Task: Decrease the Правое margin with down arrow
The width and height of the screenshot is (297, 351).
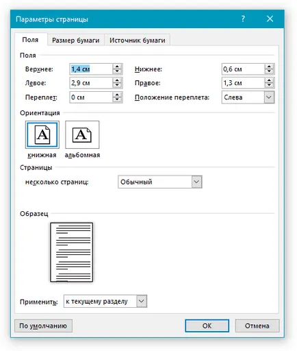Action: tap(270, 86)
